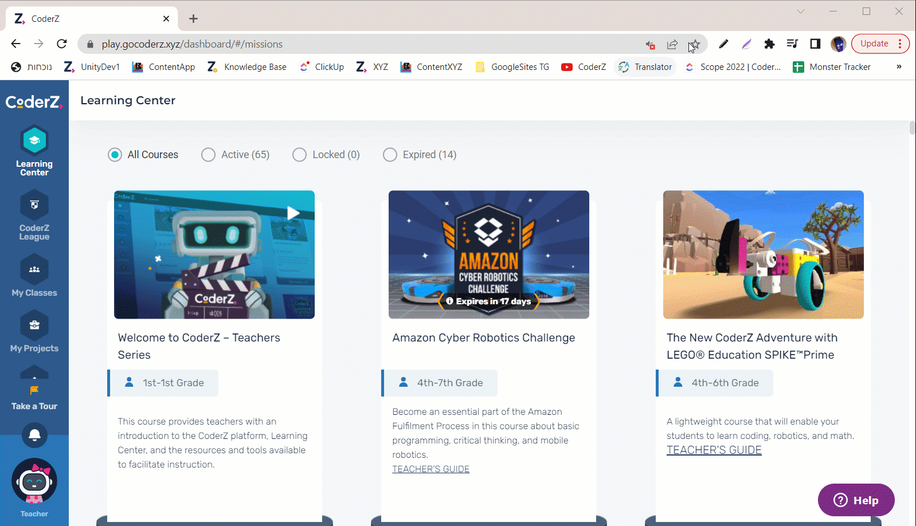916x526 pixels.
Task: Open Teacher's Guide for LEGO SPIKE course
Action: click(x=714, y=450)
